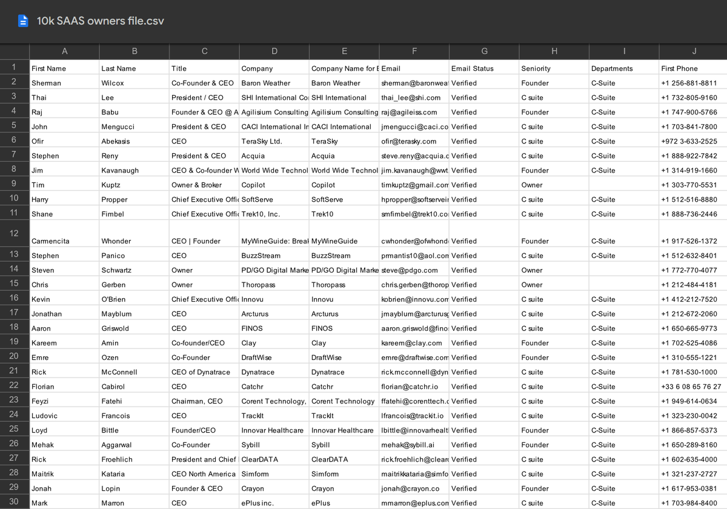Viewport: 727px width, 509px height.
Task: Click the First Phone header cell
Action: 693,68
